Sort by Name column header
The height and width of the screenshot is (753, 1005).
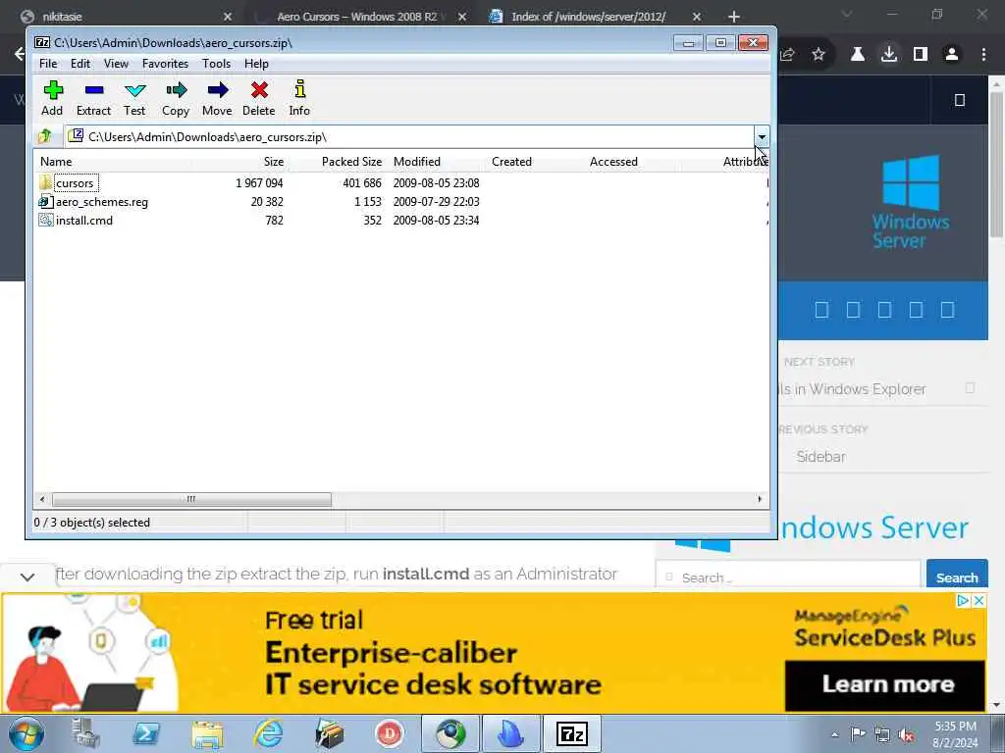pos(114,162)
